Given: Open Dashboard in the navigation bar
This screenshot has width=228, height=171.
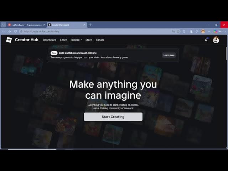Looking at the screenshot, I should coord(50,40).
